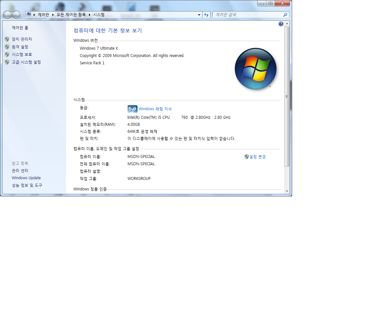Screen dimensions: 384x326
Task: Click the WORKGROUP value text
Action: [139, 179]
